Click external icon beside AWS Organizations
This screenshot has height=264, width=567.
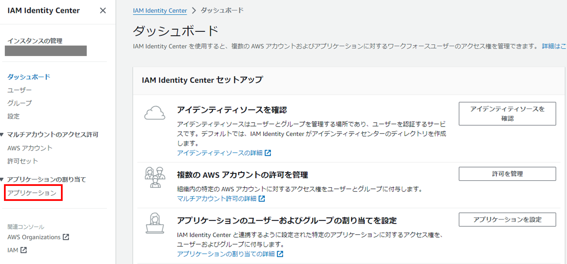66,237
